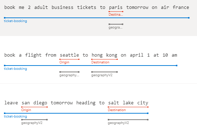Select ticket-booking label of second utterance
Viewport: 197px width, 130px height.
pyautogui.click(x=15, y=69)
